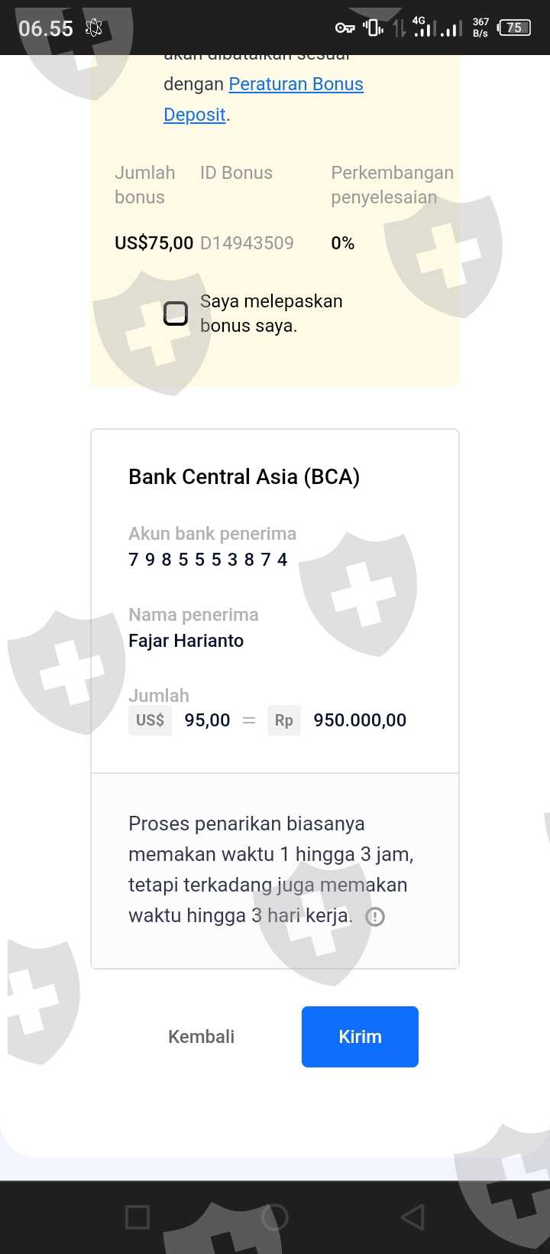
Task: Tap the 4G signal strength icon
Action: 422,28
